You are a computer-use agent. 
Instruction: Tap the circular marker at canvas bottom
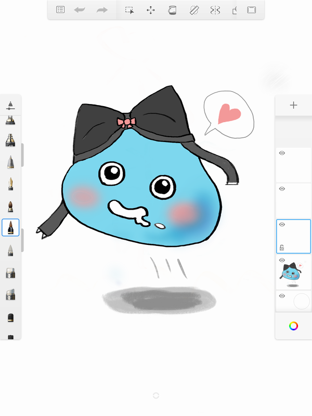[x=156, y=396]
